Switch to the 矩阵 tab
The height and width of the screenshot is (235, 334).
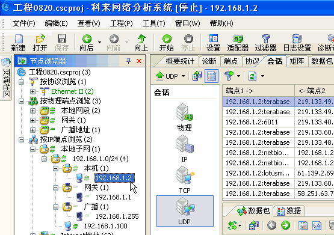click(297, 61)
